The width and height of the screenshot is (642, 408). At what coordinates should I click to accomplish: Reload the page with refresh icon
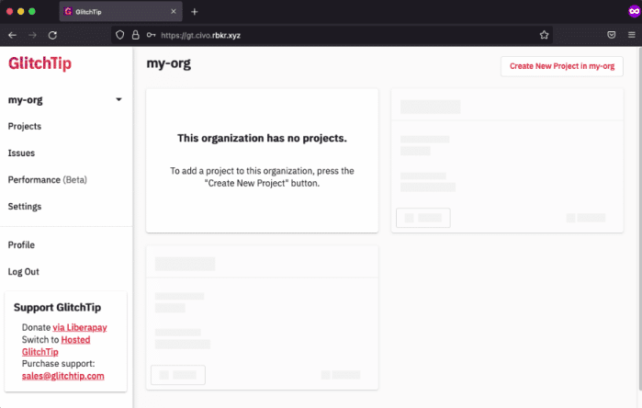[52, 35]
